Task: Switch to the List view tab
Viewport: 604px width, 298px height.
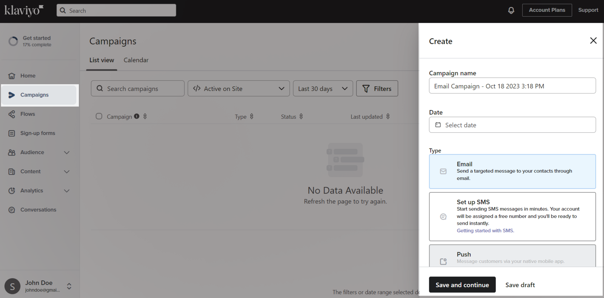Action: point(102,60)
